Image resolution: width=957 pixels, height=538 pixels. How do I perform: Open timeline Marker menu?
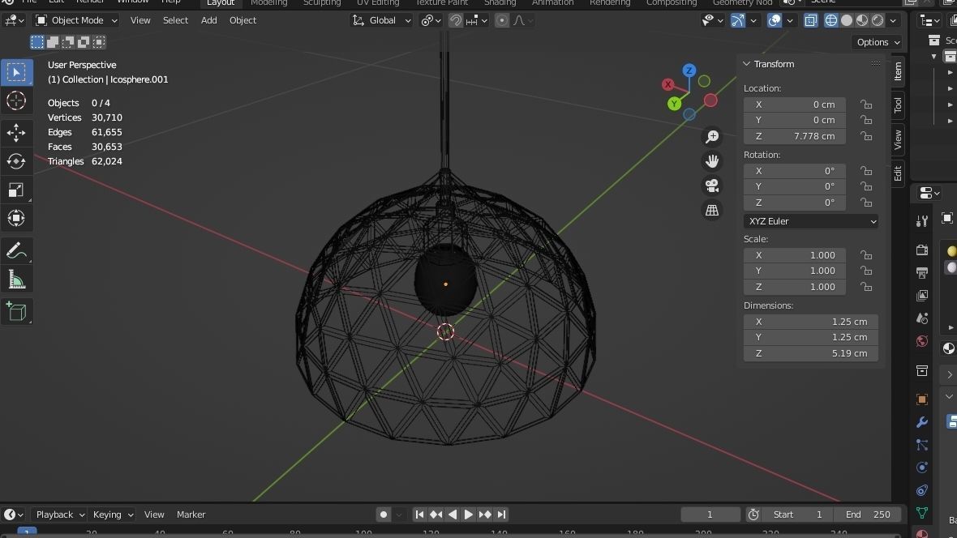pyautogui.click(x=191, y=515)
